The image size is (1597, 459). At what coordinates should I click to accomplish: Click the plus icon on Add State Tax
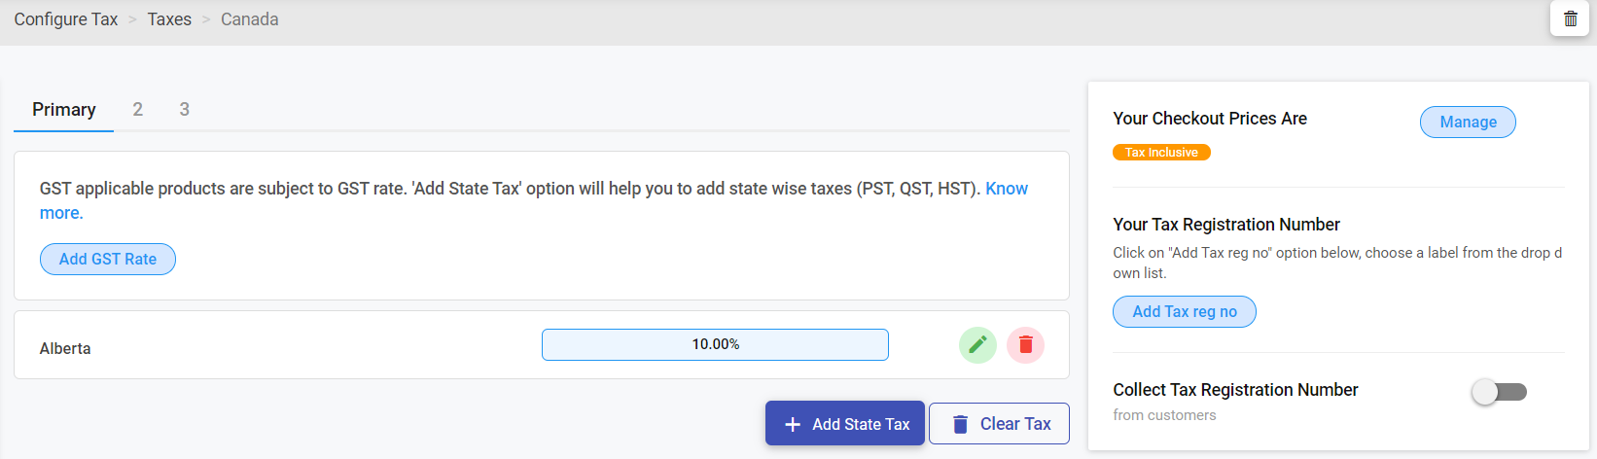(793, 424)
